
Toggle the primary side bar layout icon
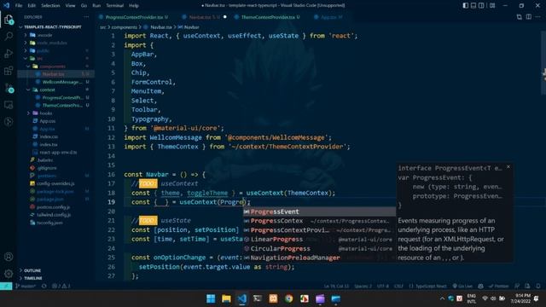click(466, 6)
